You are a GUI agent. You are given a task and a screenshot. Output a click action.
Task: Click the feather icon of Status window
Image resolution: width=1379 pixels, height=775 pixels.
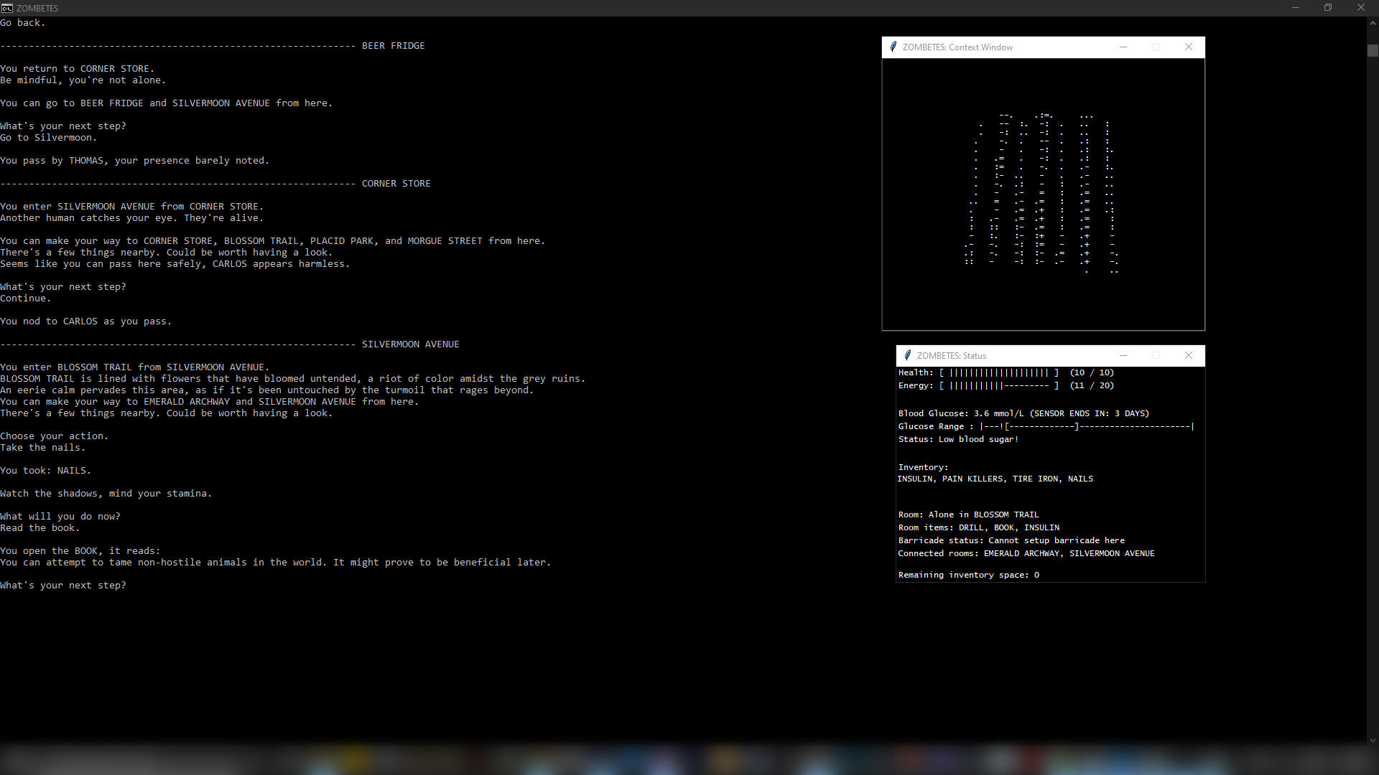(908, 356)
